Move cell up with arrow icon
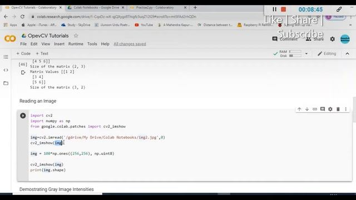Screen dimensions: 356x200 pyautogui.click(x=299, y=109)
